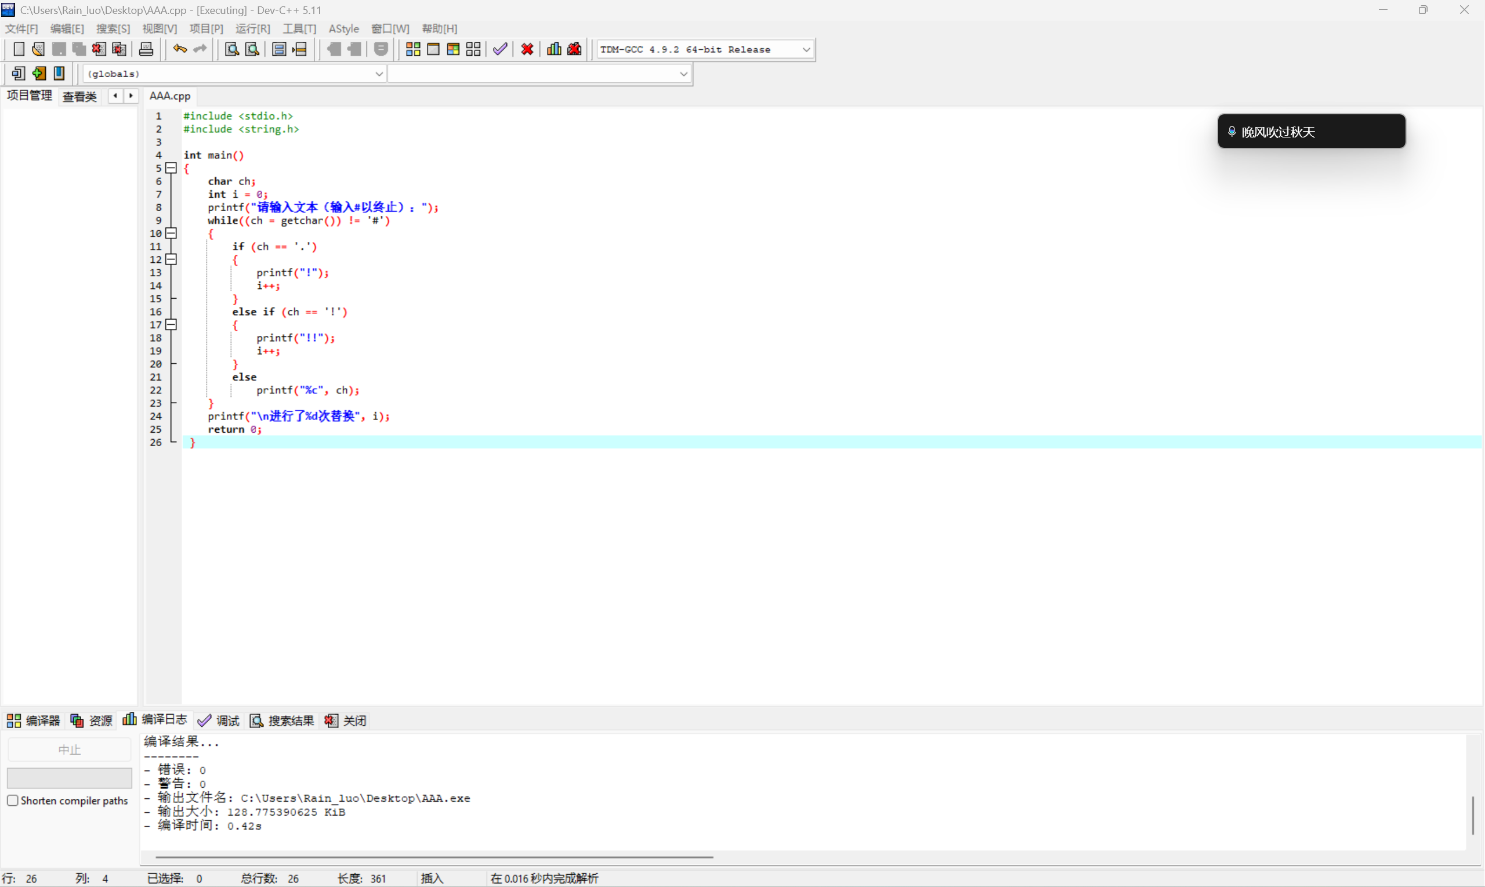Image resolution: width=1485 pixels, height=887 pixels.
Task: Click the Undo arrow icon
Action: 179,49
